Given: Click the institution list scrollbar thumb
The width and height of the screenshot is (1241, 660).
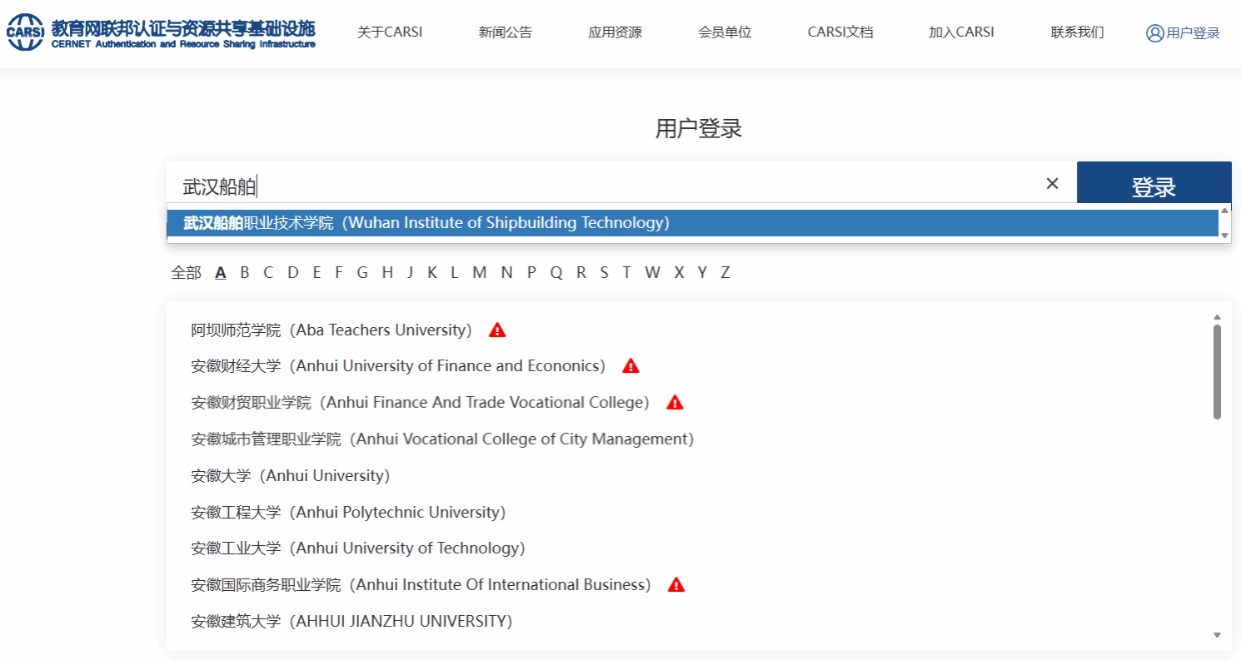Looking at the screenshot, I should [1217, 371].
